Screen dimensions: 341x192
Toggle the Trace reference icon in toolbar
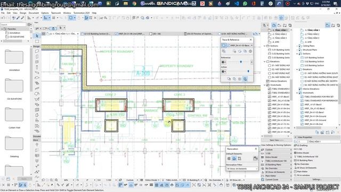[71, 18]
